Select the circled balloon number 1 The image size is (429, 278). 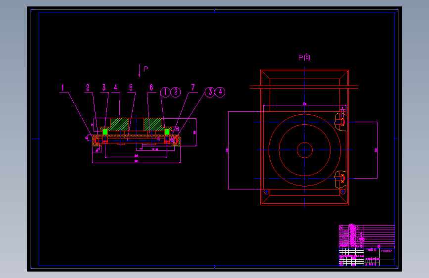165,92
